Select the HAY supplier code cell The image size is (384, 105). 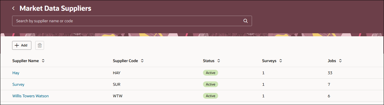[117, 73]
